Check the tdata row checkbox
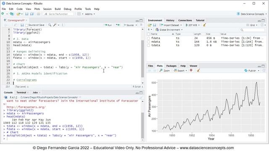 148,45
